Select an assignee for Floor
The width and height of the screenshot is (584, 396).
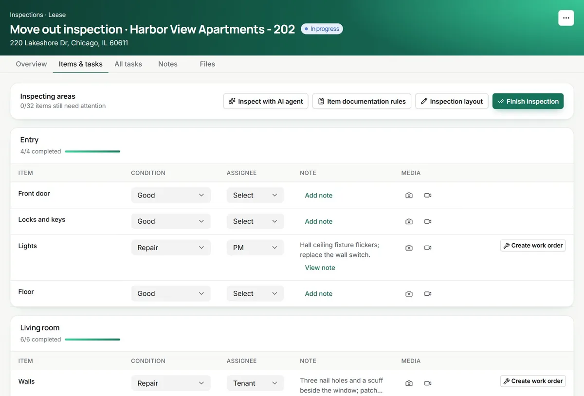coord(255,294)
